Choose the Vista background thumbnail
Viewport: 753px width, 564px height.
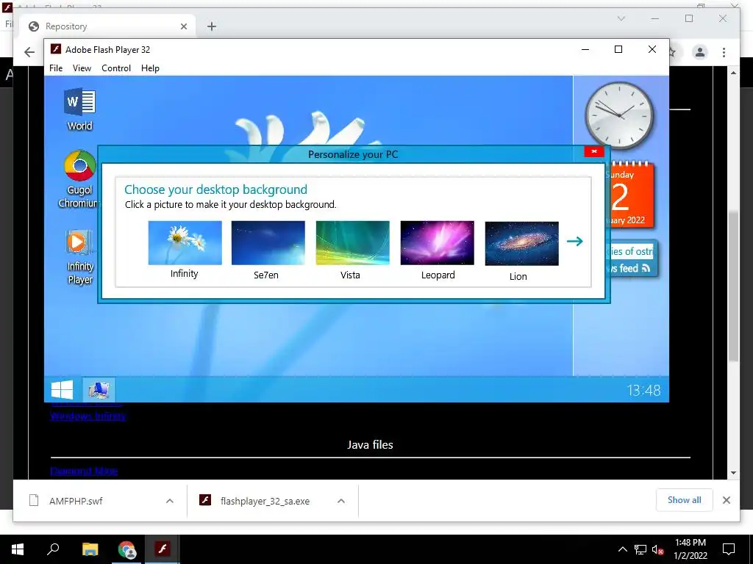(x=352, y=242)
